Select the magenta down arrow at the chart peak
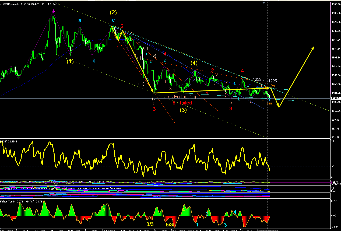Viewport: 341px width, 231px height. pyautogui.click(x=53, y=11)
